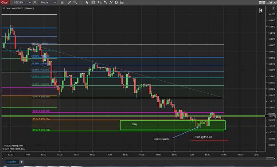Screen dimensions: 277x167
Task: Toggle the Chart Trader panel icon
Action: tap(93, 2)
